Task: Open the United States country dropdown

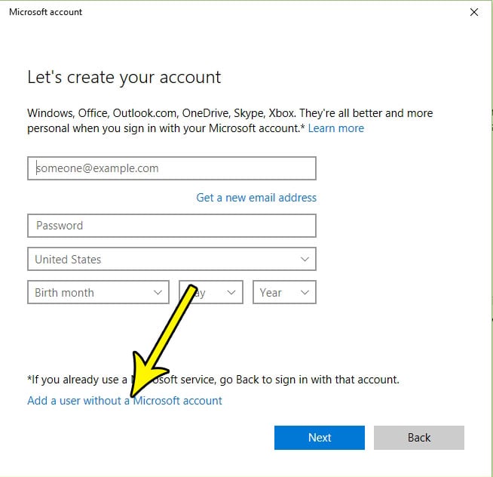Action: (172, 259)
